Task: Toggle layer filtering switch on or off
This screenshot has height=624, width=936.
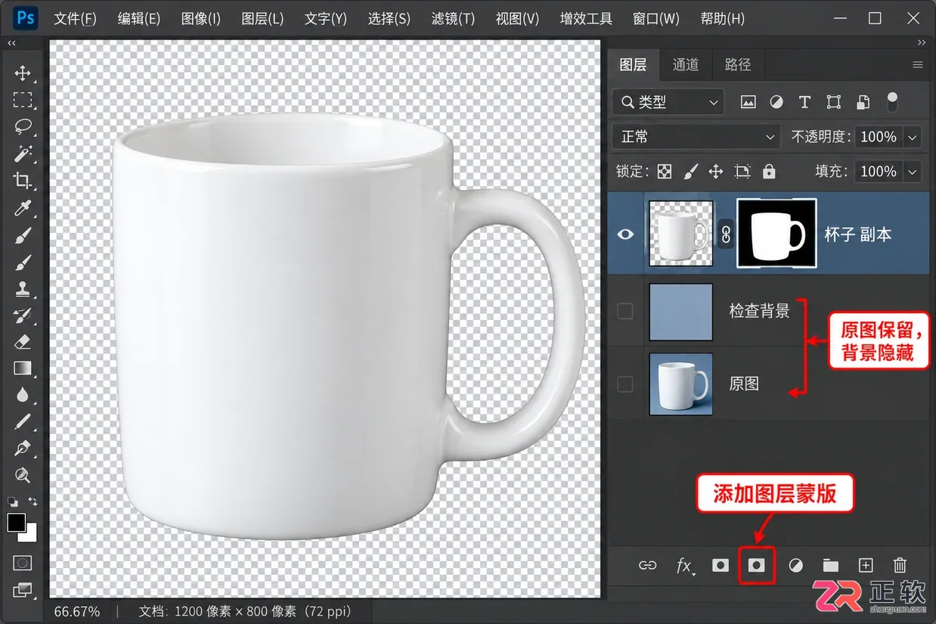Action: 893,101
